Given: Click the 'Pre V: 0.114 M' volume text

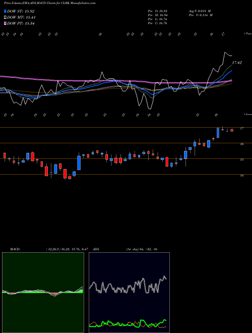Looking at the screenshot, I should point(200,15).
